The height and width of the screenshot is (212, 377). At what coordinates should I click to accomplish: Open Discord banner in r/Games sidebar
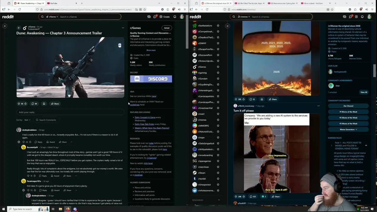tap(151, 79)
